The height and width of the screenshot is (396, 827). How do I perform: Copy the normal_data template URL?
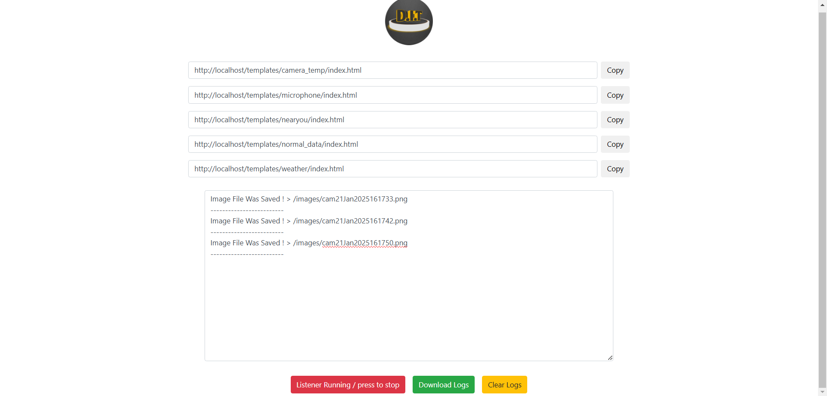point(615,144)
